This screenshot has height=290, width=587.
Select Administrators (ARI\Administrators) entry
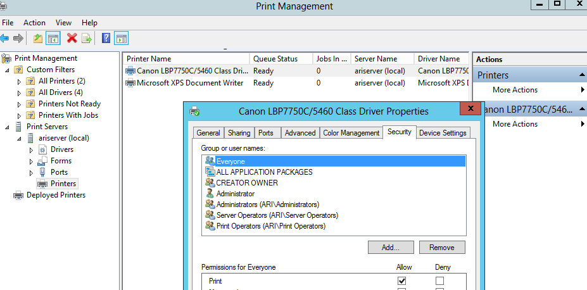[267, 205]
